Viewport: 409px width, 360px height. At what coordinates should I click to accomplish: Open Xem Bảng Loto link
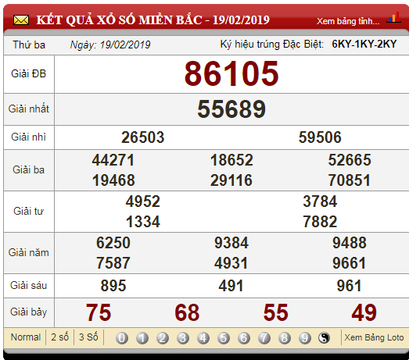[x=374, y=337]
